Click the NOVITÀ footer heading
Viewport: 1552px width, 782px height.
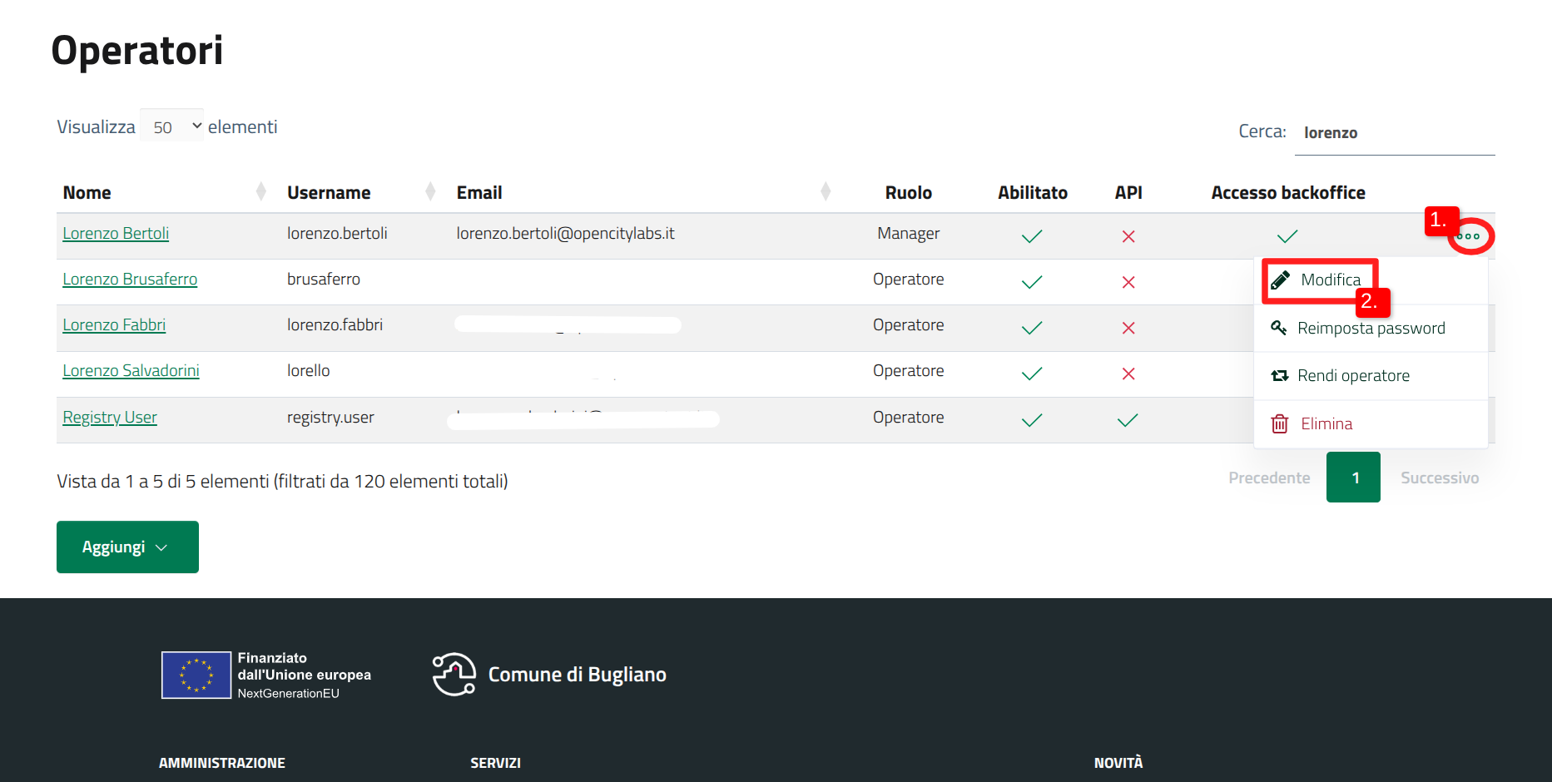click(x=1118, y=762)
